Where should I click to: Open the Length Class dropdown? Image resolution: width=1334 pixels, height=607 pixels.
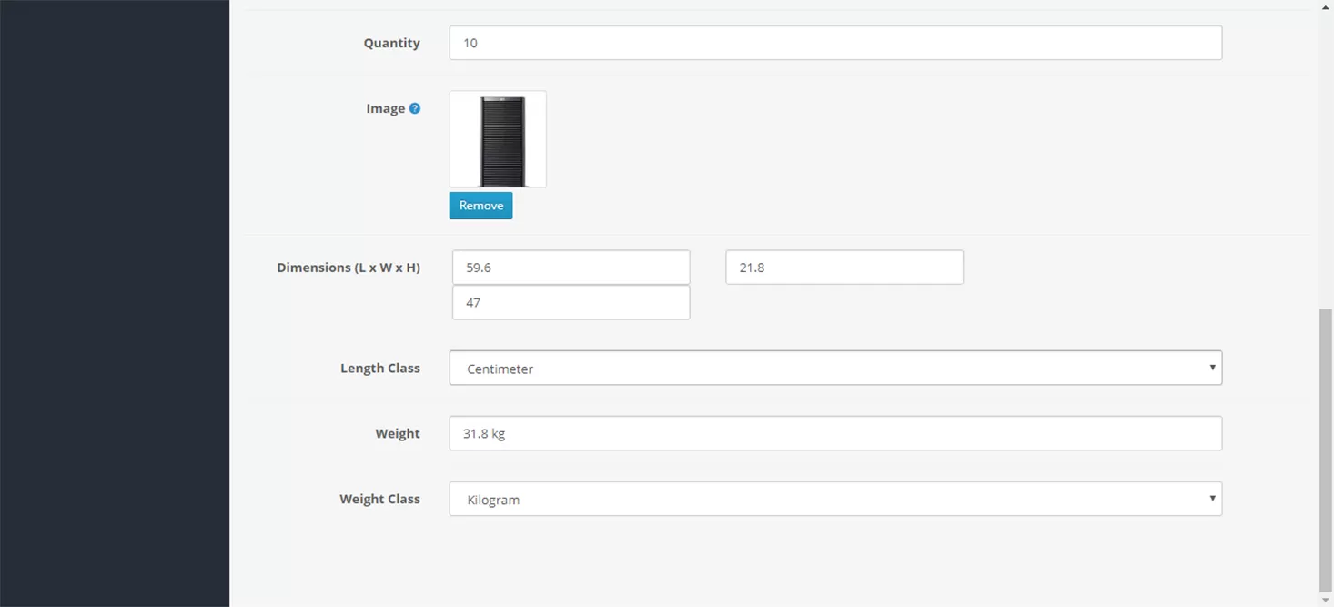coord(835,369)
